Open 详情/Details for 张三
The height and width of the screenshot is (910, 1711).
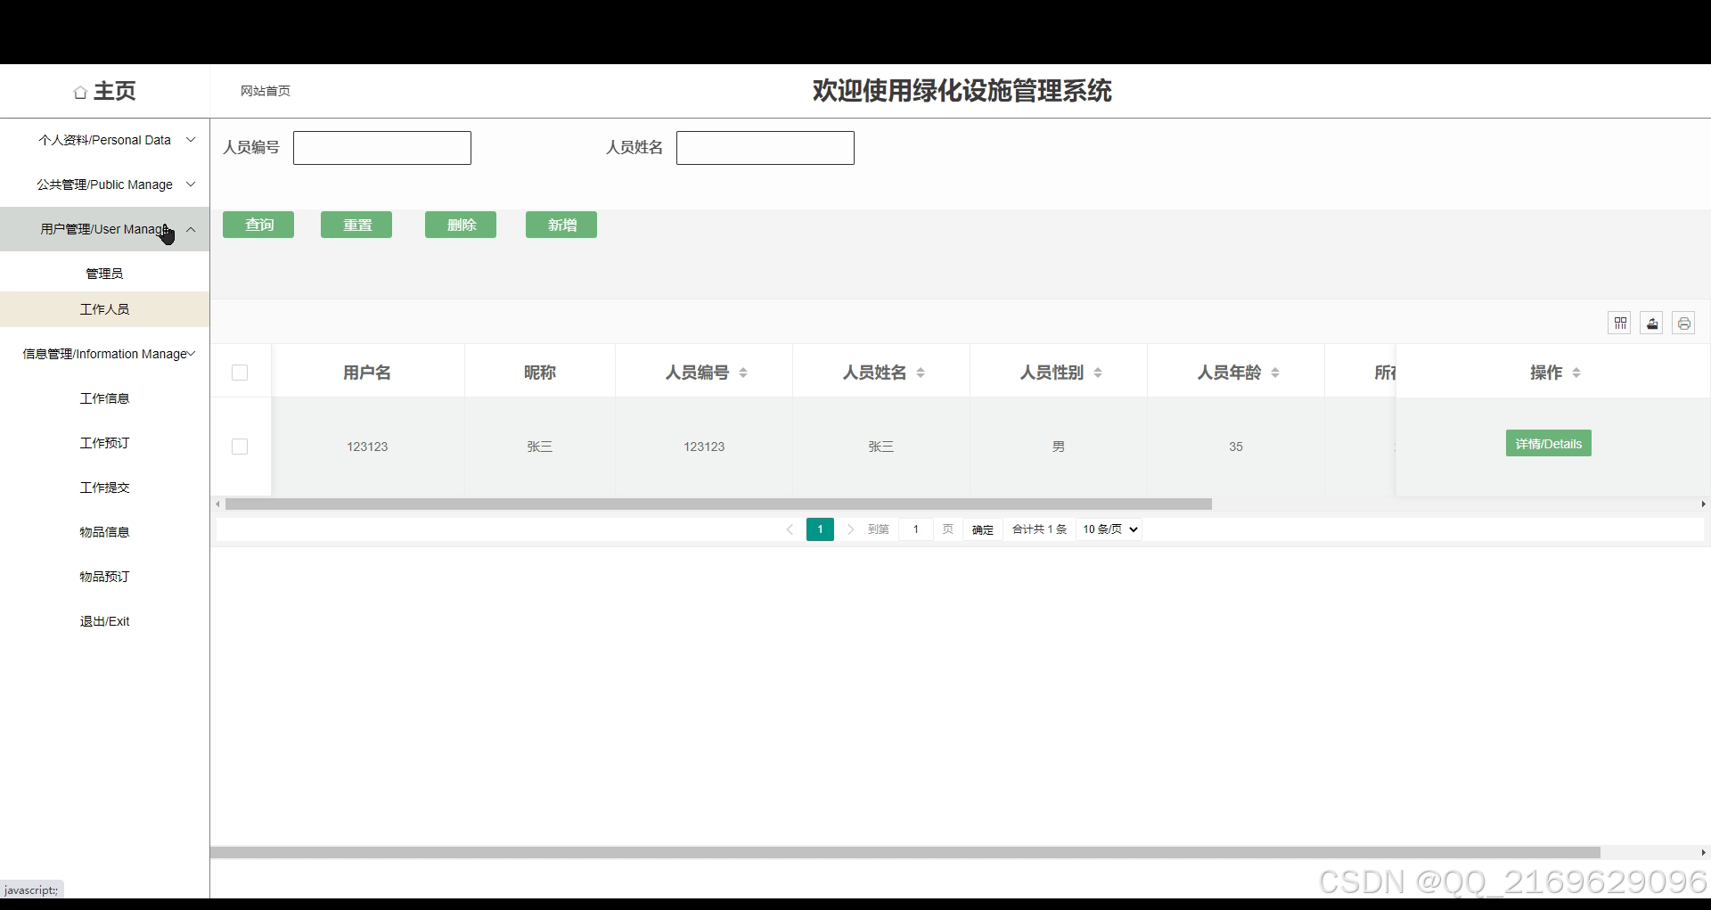point(1549,444)
